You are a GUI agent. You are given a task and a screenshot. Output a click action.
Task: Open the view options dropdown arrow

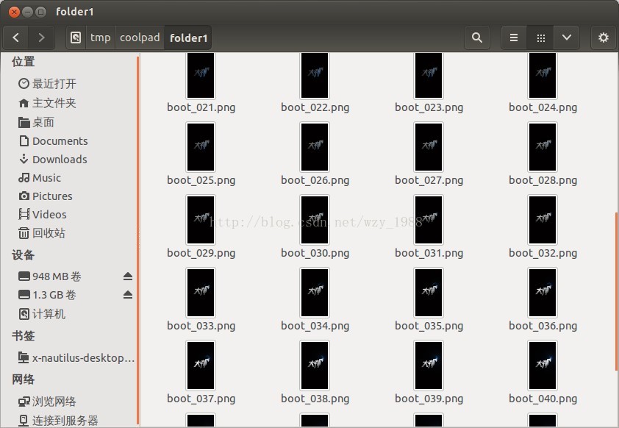point(567,38)
